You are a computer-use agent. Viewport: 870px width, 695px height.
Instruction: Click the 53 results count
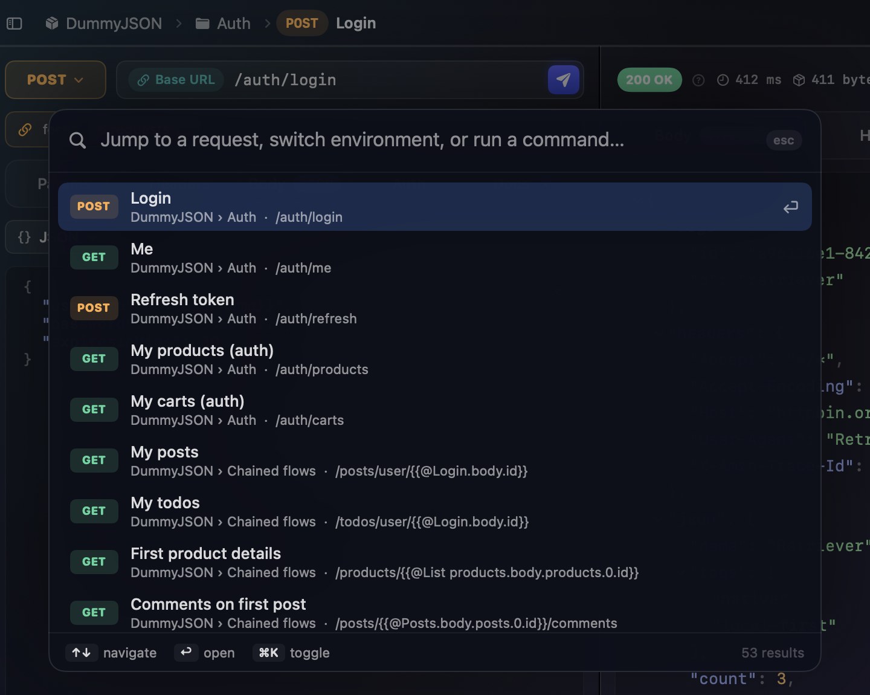[773, 653]
